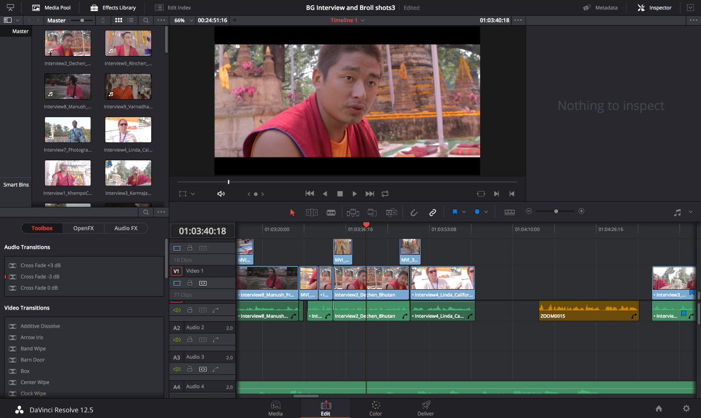This screenshot has height=418, width=701.
Task: Switch to the OpenFX tab
Action: pyautogui.click(x=83, y=228)
